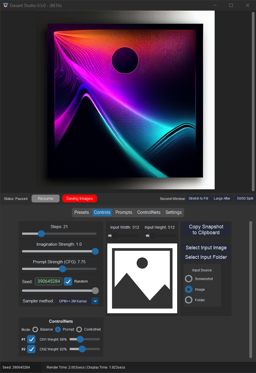Toggle the Random seed checkbox
This screenshot has height=373, width=256.
[68, 281]
